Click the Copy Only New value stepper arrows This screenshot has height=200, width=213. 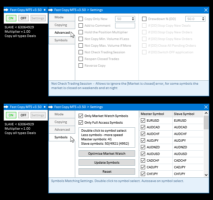point(133,19)
